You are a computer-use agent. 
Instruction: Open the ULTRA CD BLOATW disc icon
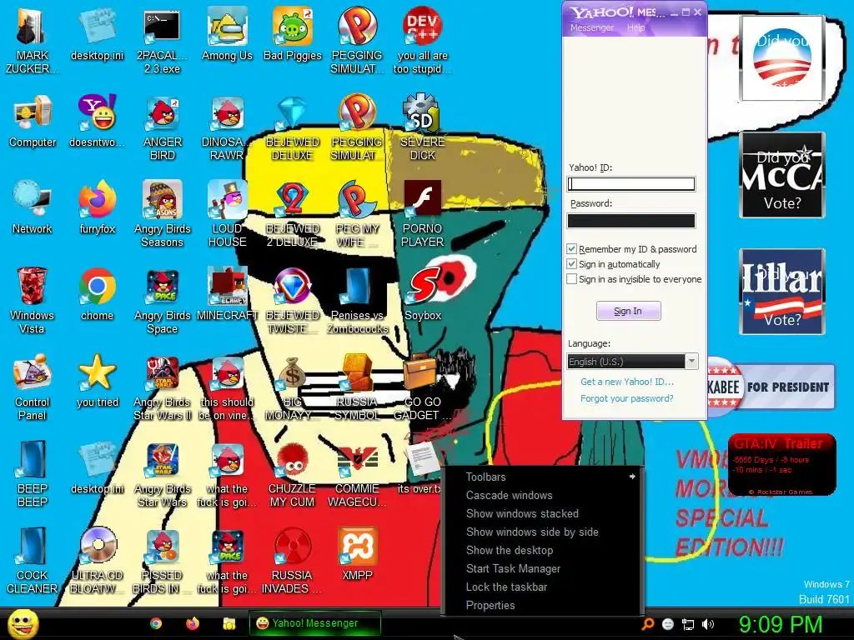[98, 561]
